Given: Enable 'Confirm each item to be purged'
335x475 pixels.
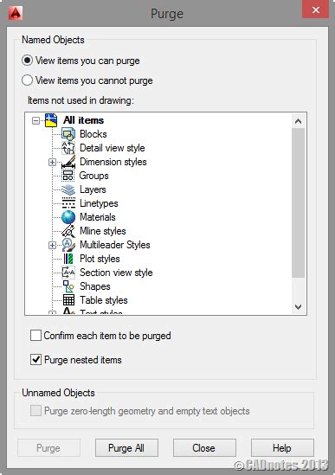Looking at the screenshot, I should pyautogui.click(x=35, y=336).
